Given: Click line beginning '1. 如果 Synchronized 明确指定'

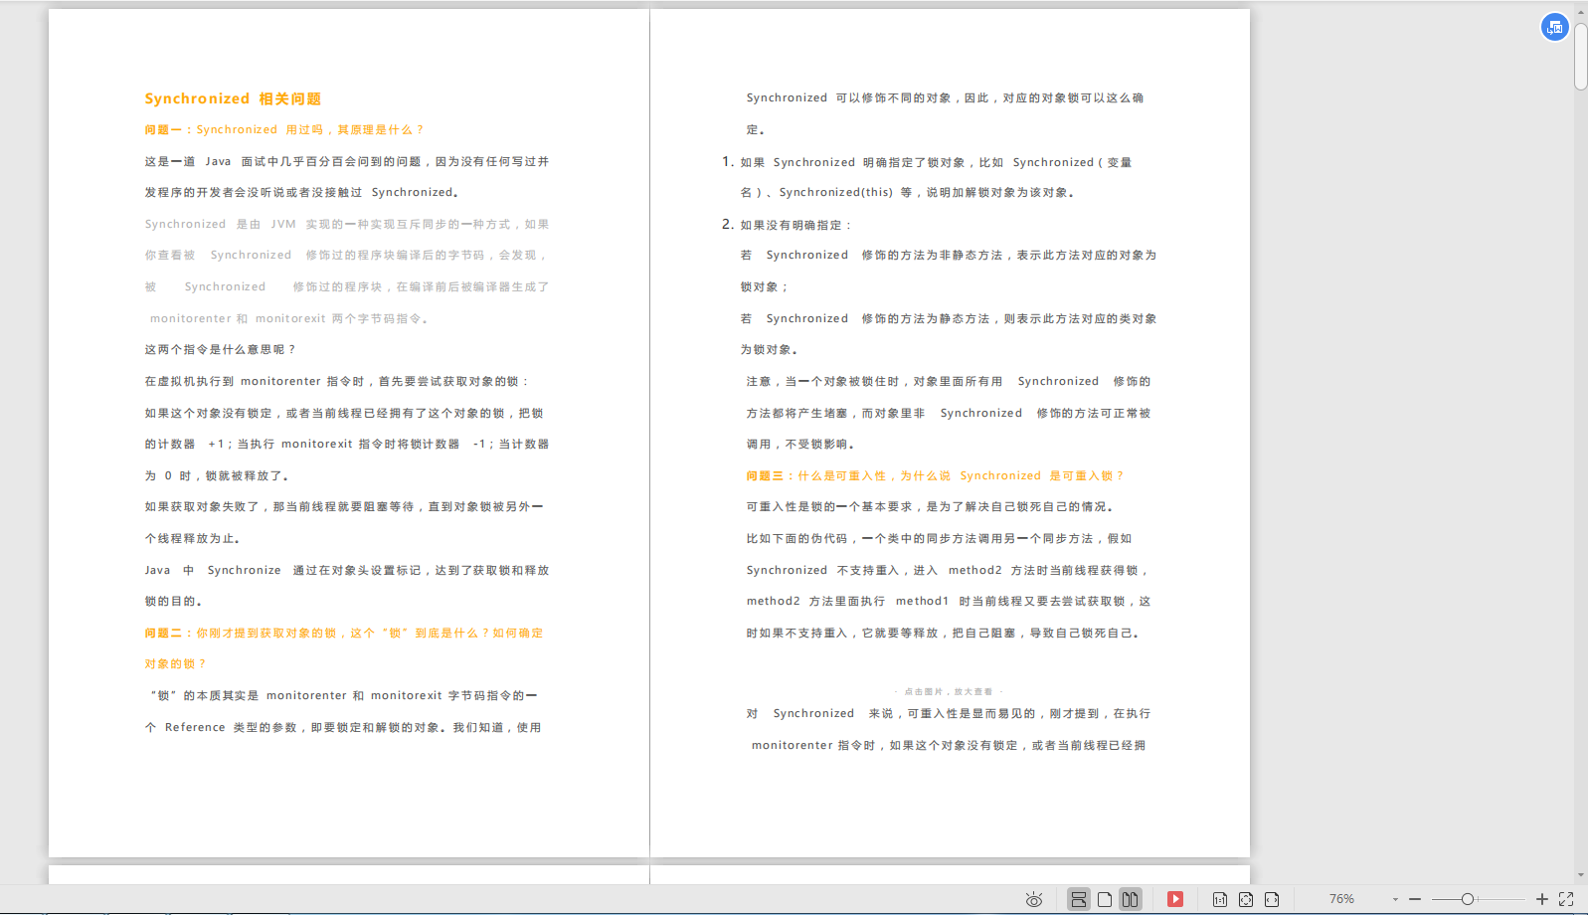Looking at the screenshot, I should (x=927, y=162).
